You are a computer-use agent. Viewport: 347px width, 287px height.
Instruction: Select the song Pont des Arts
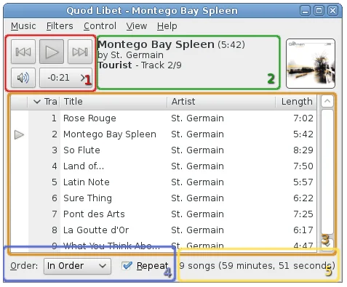click(x=164, y=214)
